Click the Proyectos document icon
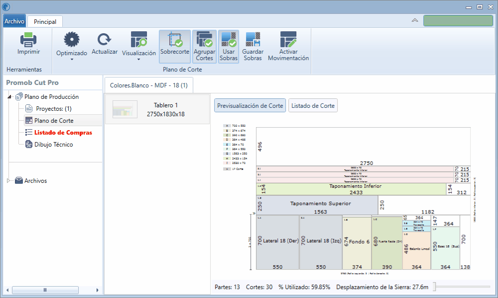Image resolution: width=498 pixels, height=298 pixels. pos(29,108)
